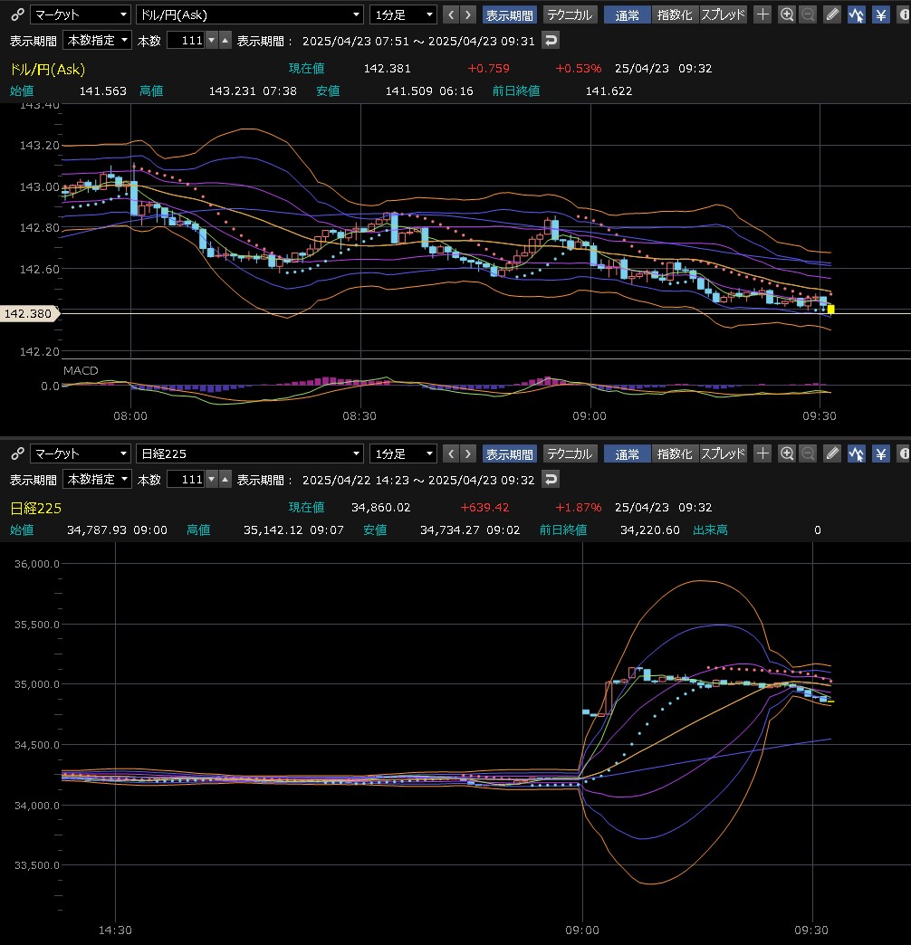Open the 本数指定 dropdown in the 日経225 chart
911x945 pixels.
(97, 479)
